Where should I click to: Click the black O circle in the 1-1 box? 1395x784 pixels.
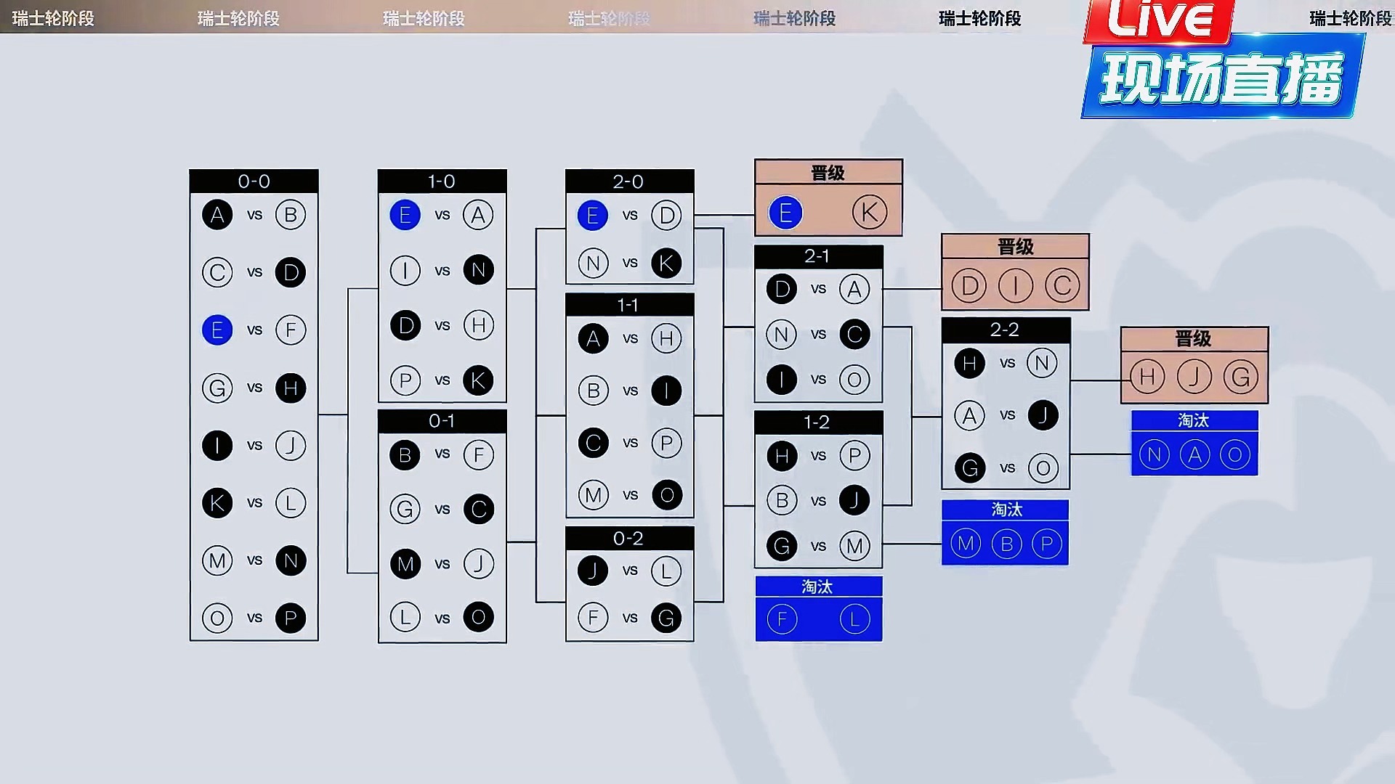tap(666, 495)
